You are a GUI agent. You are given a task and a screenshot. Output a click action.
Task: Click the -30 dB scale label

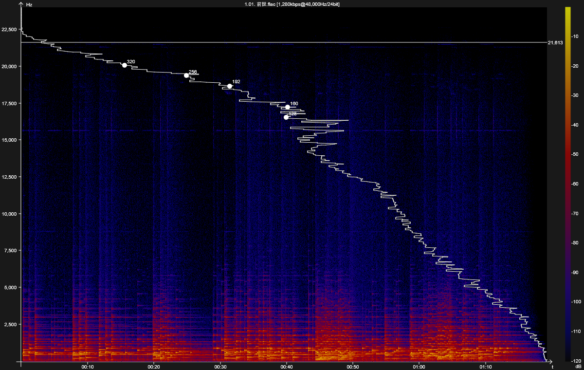(575, 95)
